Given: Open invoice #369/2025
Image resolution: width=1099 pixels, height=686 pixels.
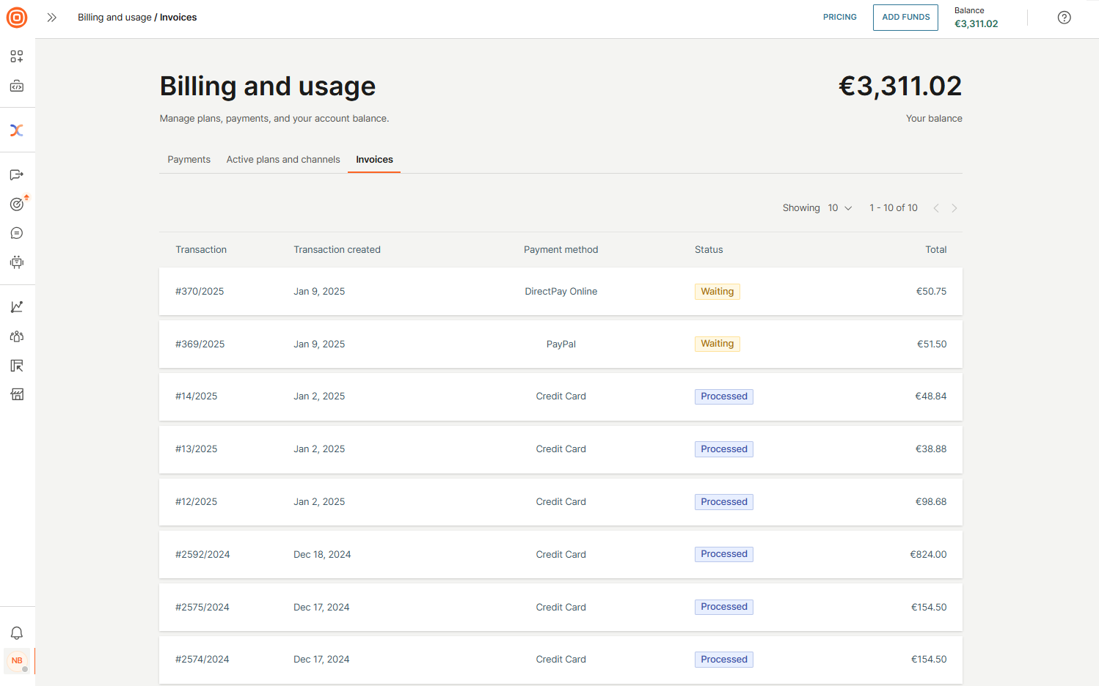Looking at the screenshot, I should click(x=561, y=344).
